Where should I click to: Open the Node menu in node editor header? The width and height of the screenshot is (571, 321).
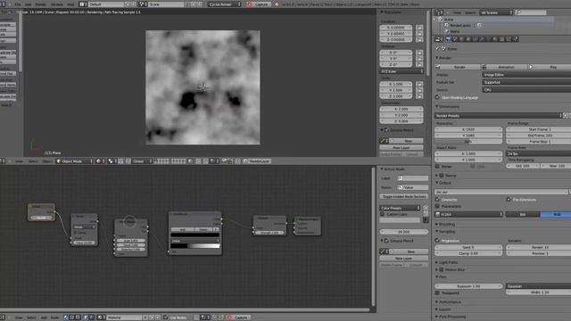coord(54,317)
